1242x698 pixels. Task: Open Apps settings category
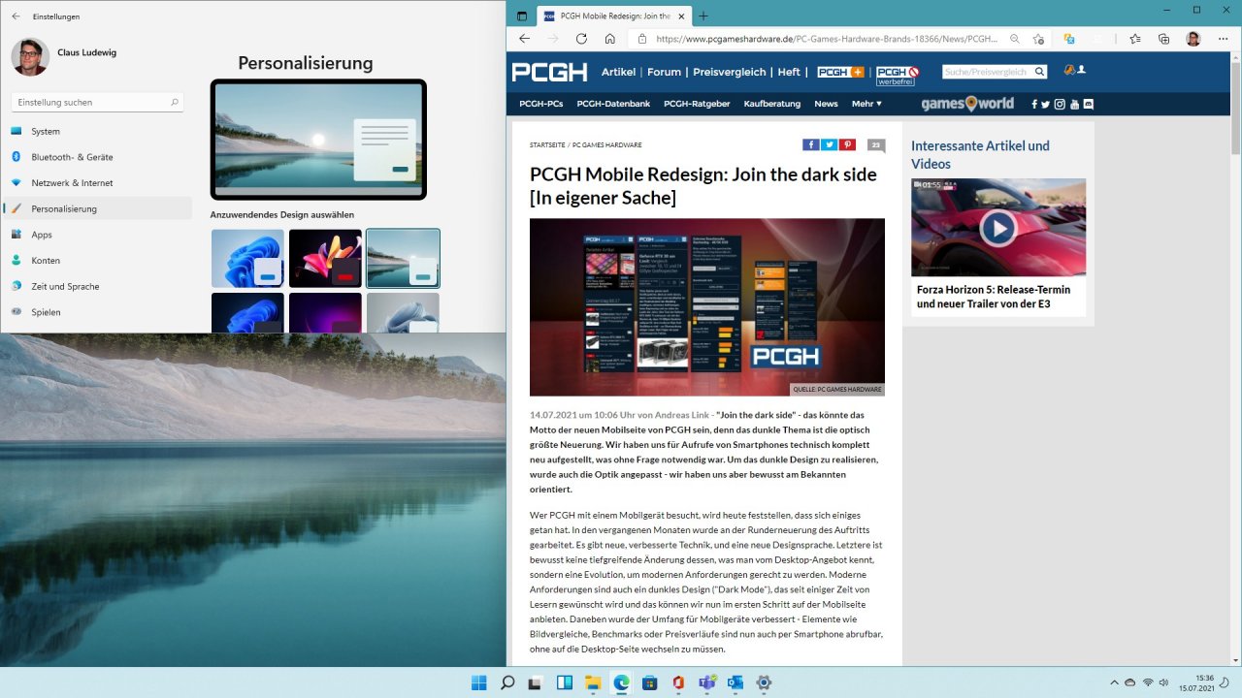[x=97, y=235]
